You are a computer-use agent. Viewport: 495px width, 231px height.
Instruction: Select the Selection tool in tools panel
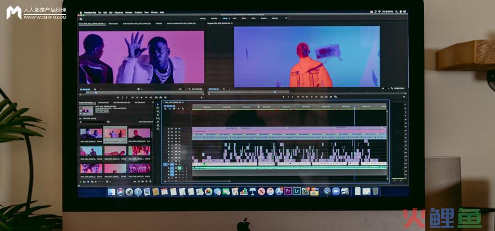pos(158,105)
